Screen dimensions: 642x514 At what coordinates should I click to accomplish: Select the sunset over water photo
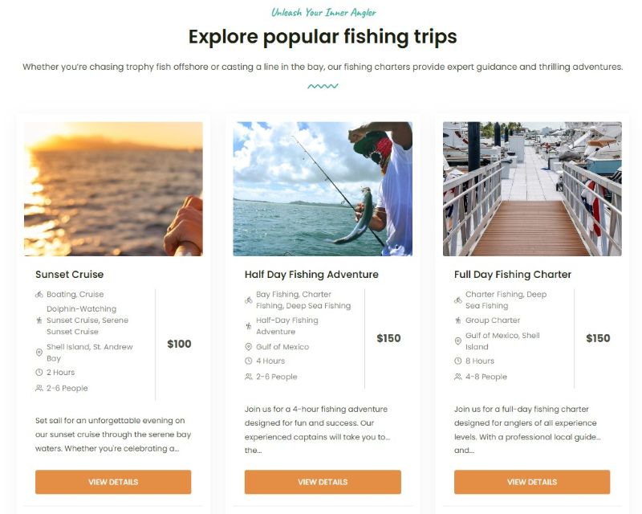point(113,189)
